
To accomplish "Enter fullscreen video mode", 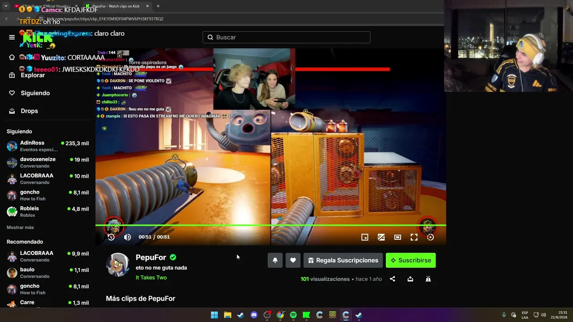I will point(414,237).
